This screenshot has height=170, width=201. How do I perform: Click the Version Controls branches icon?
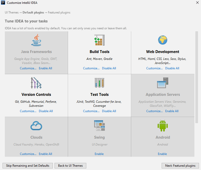(x=36, y=83)
